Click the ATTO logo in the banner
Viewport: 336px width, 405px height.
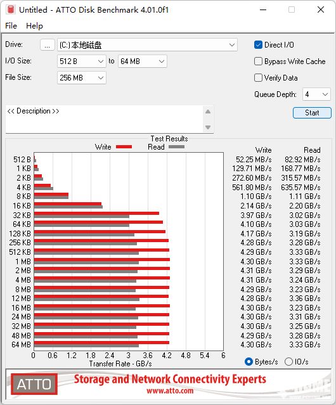(34, 384)
